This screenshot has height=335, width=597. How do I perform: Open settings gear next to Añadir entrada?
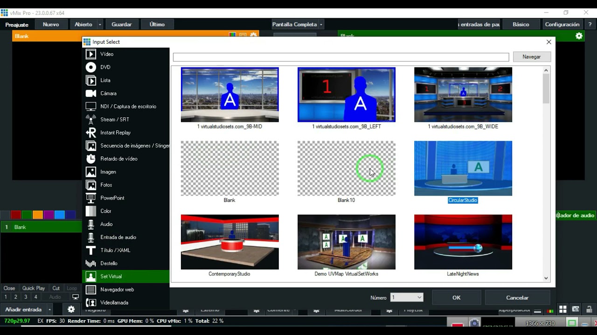click(x=71, y=309)
